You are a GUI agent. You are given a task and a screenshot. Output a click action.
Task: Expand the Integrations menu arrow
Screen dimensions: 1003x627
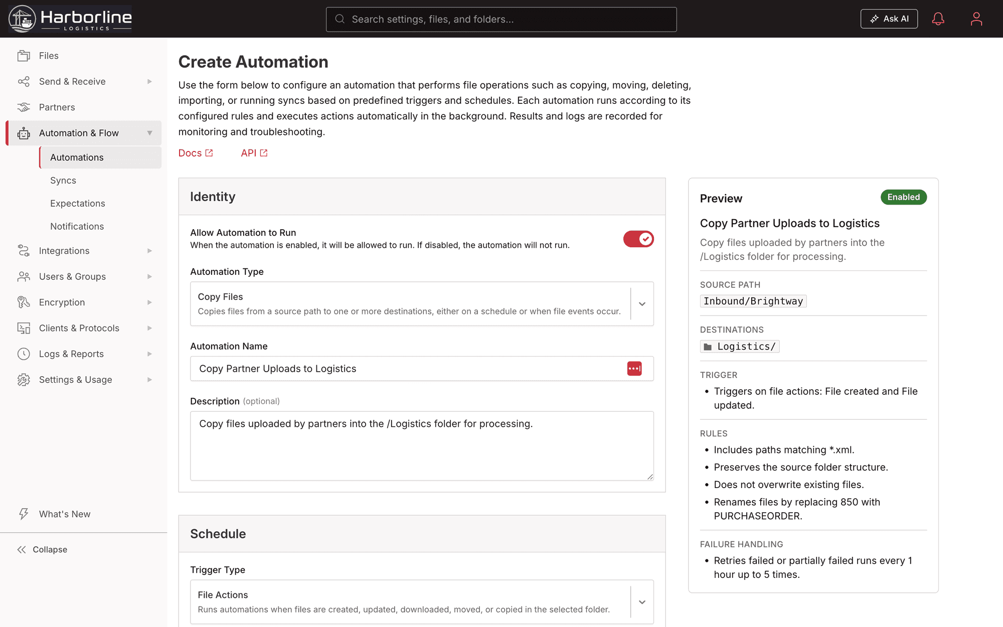pyautogui.click(x=149, y=251)
